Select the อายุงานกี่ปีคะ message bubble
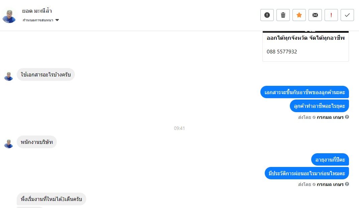 pyautogui.click(x=330, y=160)
